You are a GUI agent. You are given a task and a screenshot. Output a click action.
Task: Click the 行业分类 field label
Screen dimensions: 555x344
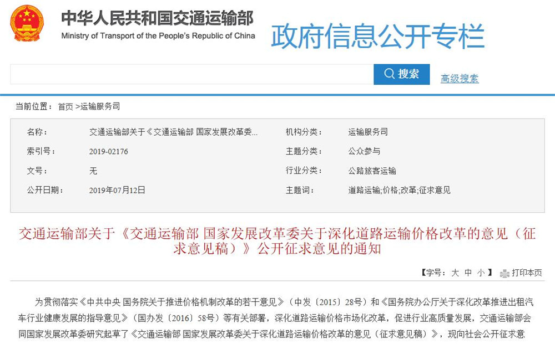click(x=304, y=171)
